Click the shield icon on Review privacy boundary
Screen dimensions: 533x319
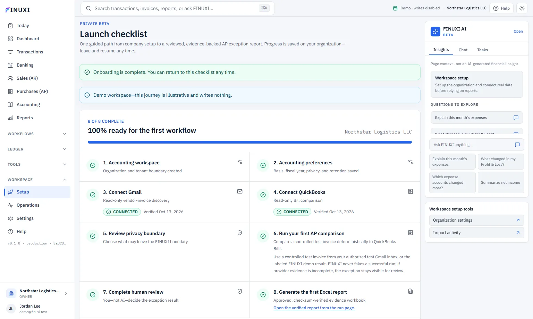(x=240, y=233)
